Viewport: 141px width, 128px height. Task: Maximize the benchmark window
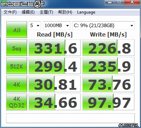tap(119, 2)
